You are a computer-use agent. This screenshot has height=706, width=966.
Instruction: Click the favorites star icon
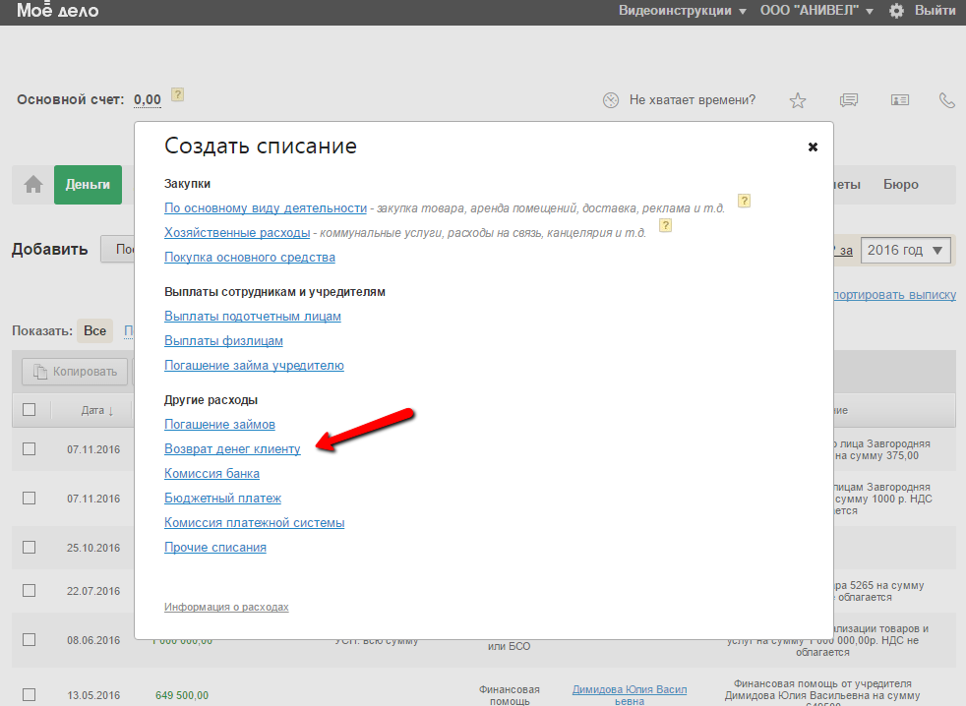(798, 100)
